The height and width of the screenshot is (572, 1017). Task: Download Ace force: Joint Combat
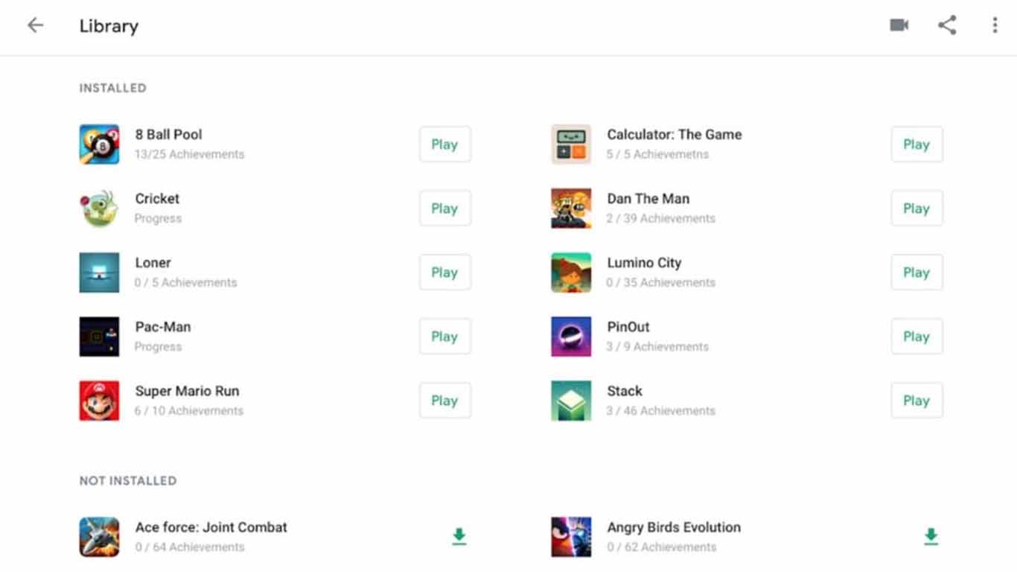pyautogui.click(x=459, y=536)
